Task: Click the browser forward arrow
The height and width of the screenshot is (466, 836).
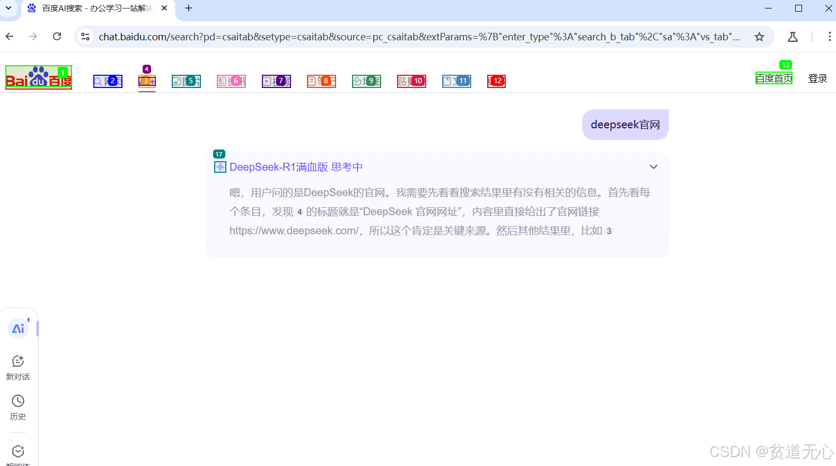Action: click(x=33, y=37)
